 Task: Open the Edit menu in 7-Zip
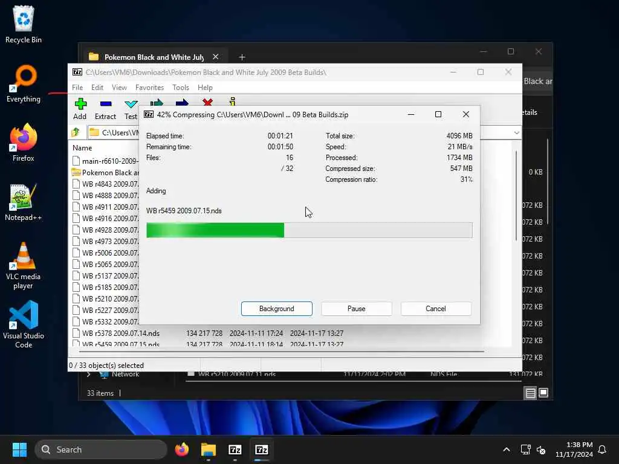coord(97,87)
